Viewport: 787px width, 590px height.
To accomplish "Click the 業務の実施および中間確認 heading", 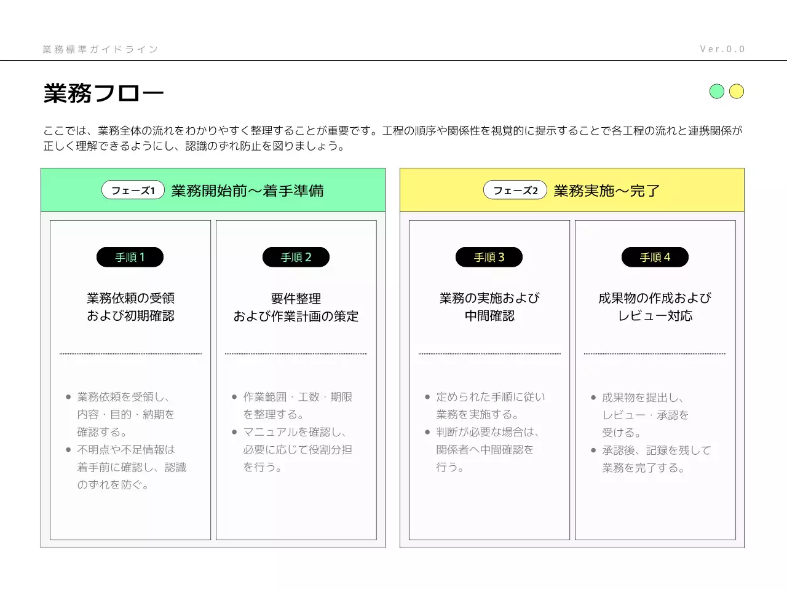I will tap(489, 307).
